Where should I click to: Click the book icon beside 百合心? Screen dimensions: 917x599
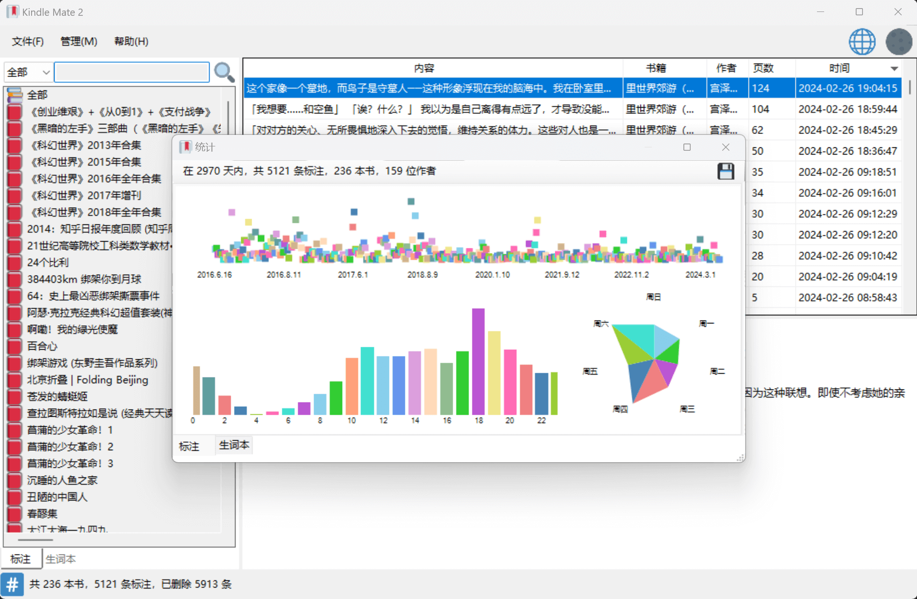(x=15, y=346)
